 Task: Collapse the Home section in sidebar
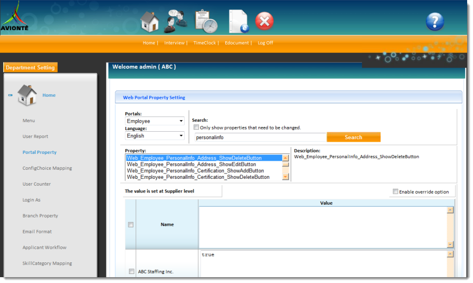pos(11,96)
